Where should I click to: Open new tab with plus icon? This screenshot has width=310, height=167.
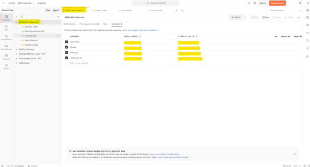(176, 10)
